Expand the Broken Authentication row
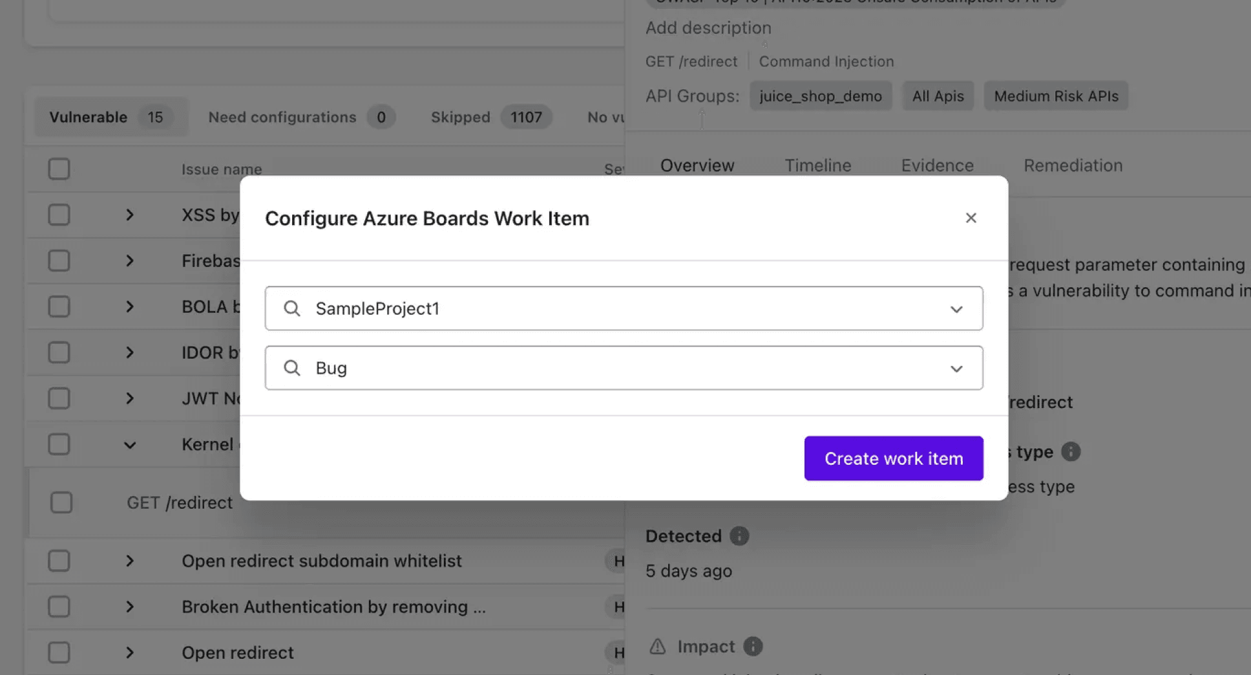 (x=129, y=606)
